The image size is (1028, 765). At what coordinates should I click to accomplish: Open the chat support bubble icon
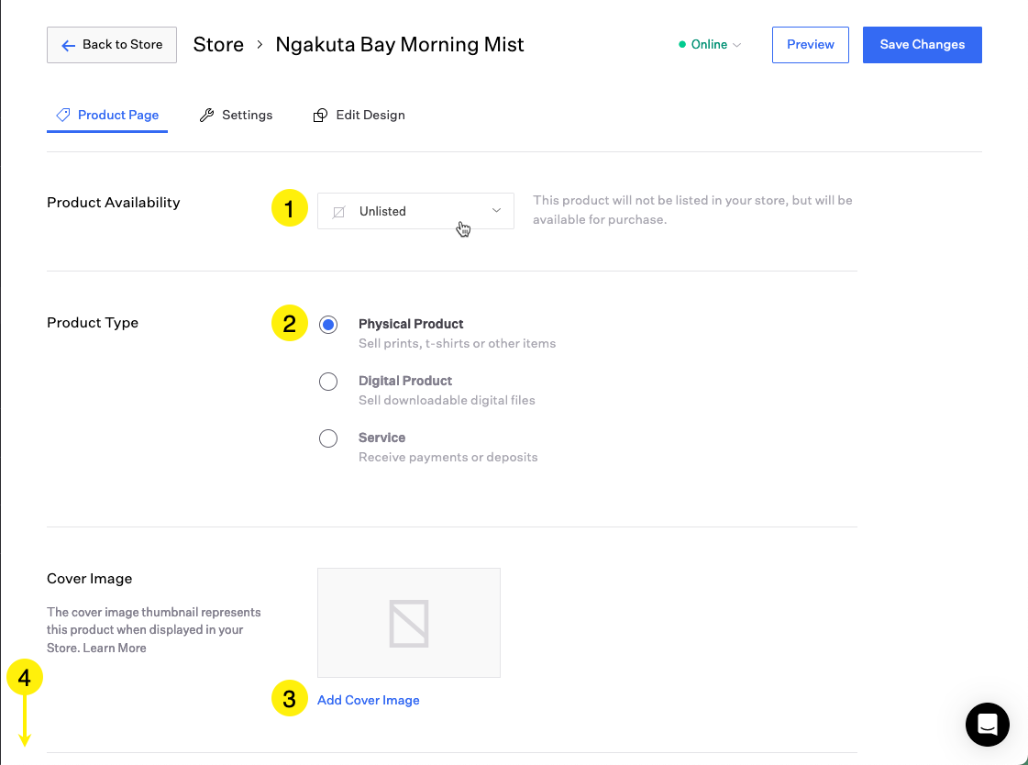coord(987,725)
